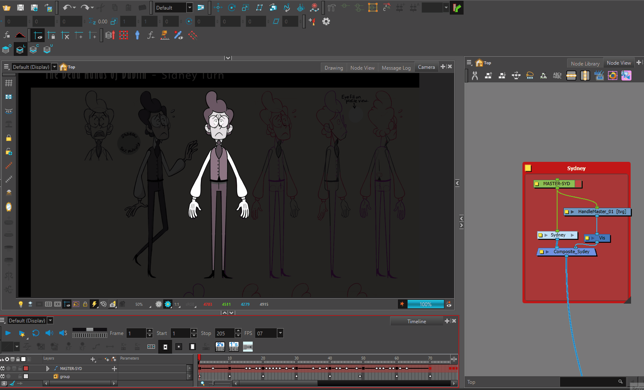Screen dimensions: 644x390
Task: Expand the MASTER-SYD layer
Action: coord(48,368)
